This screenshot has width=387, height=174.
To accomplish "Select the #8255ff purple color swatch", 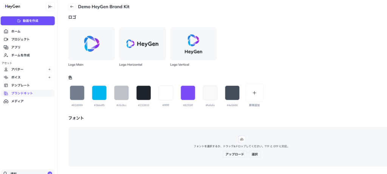I will pos(188,93).
